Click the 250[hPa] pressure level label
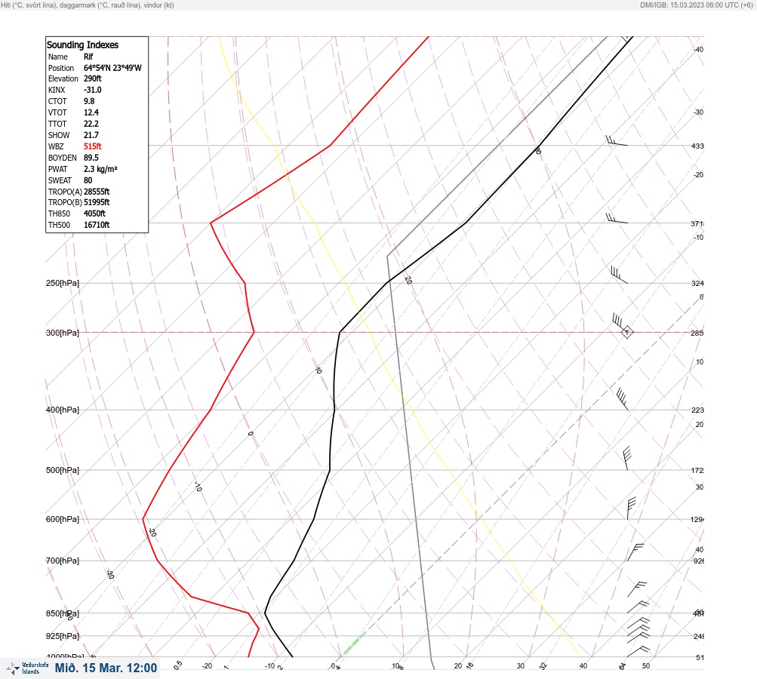 click(x=63, y=283)
